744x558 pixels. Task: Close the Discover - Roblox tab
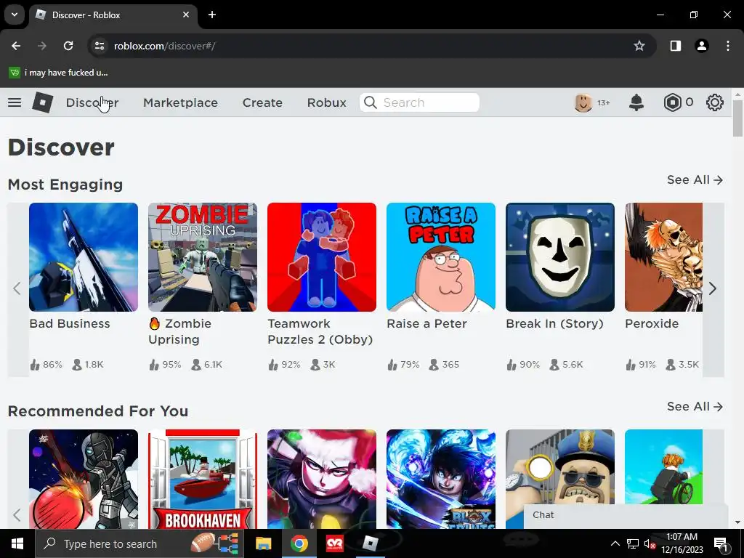click(x=186, y=15)
